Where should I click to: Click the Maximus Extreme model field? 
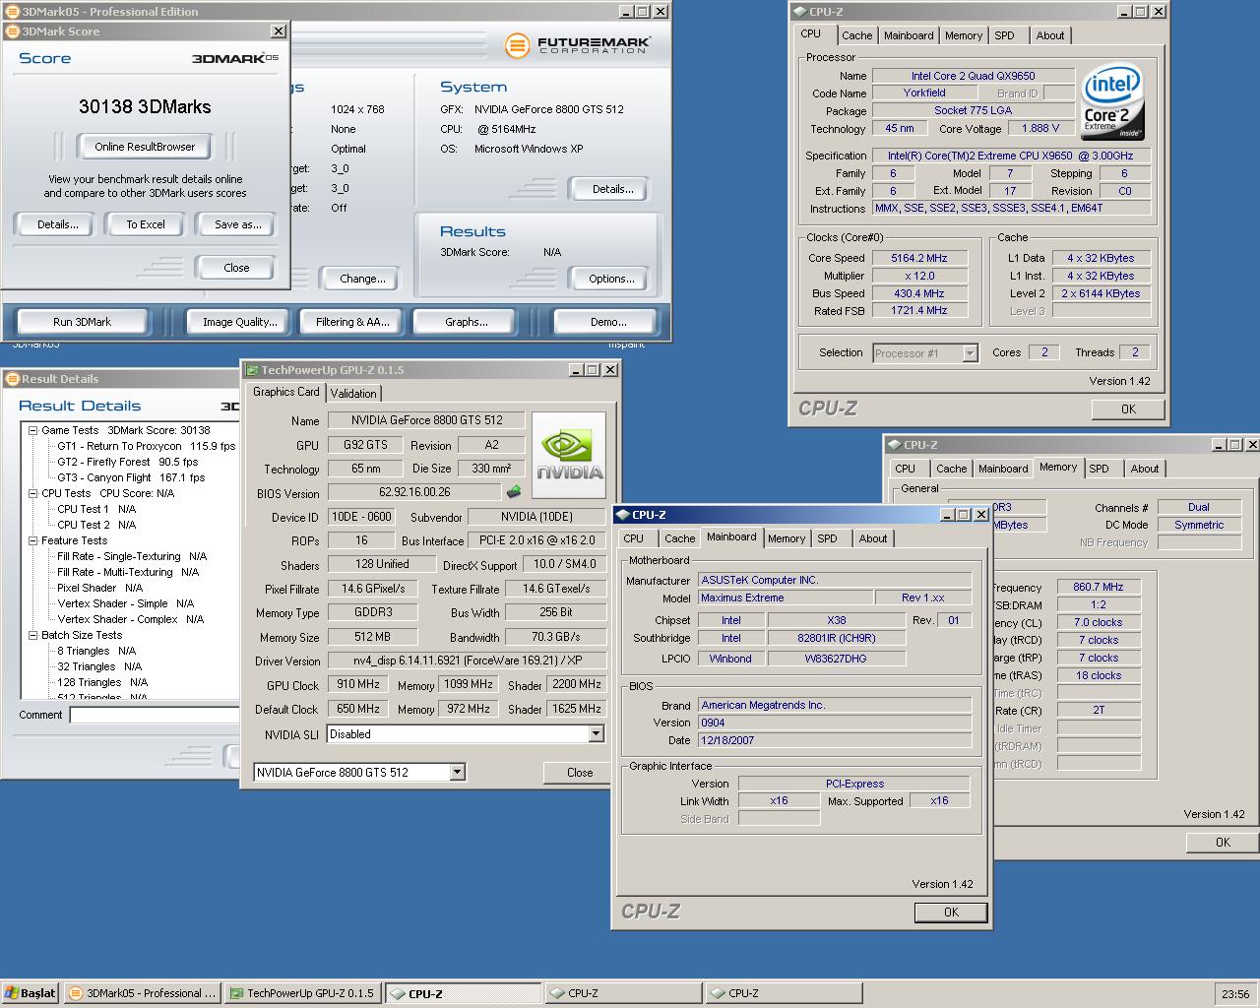786,598
